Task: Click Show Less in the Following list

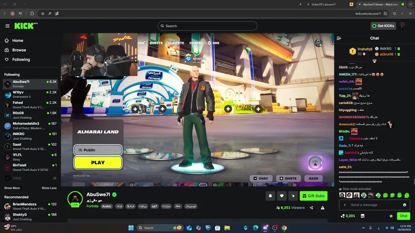Action: [49, 188]
